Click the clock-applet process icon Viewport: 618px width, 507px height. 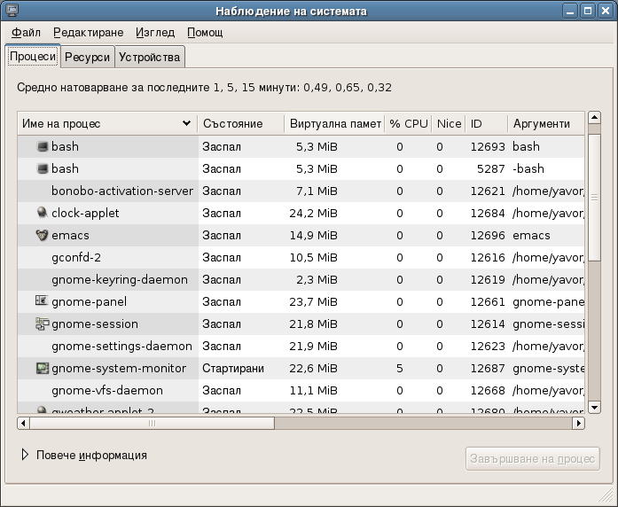pyautogui.click(x=42, y=213)
